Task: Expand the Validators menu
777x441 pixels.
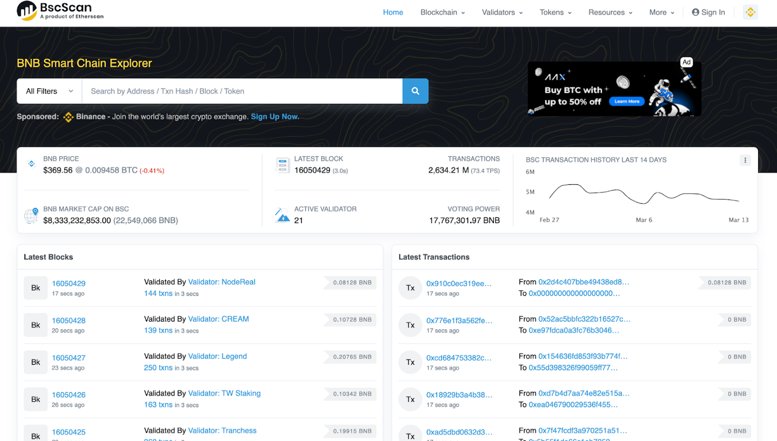Action: [x=502, y=12]
